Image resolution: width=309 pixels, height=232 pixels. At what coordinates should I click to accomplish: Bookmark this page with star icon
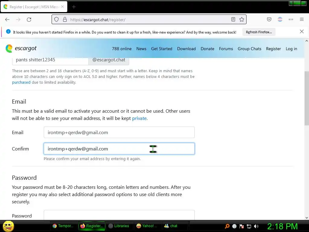242,19
